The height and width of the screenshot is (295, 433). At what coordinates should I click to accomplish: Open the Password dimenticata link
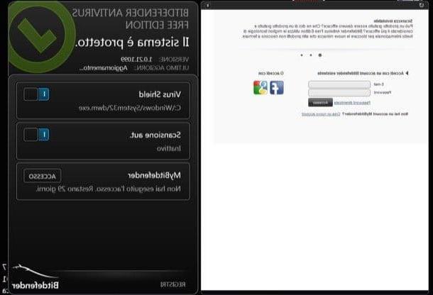tap(352, 103)
